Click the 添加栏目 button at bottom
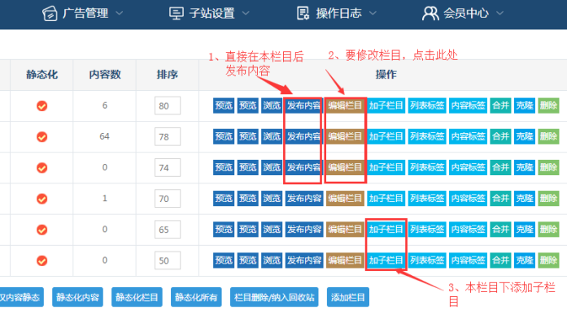The width and height of the screenshot is (567, 314). [348, 297]
